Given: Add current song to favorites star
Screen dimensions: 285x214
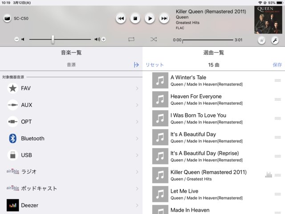Looking at the screenshot, I should (x=261, y=41).
